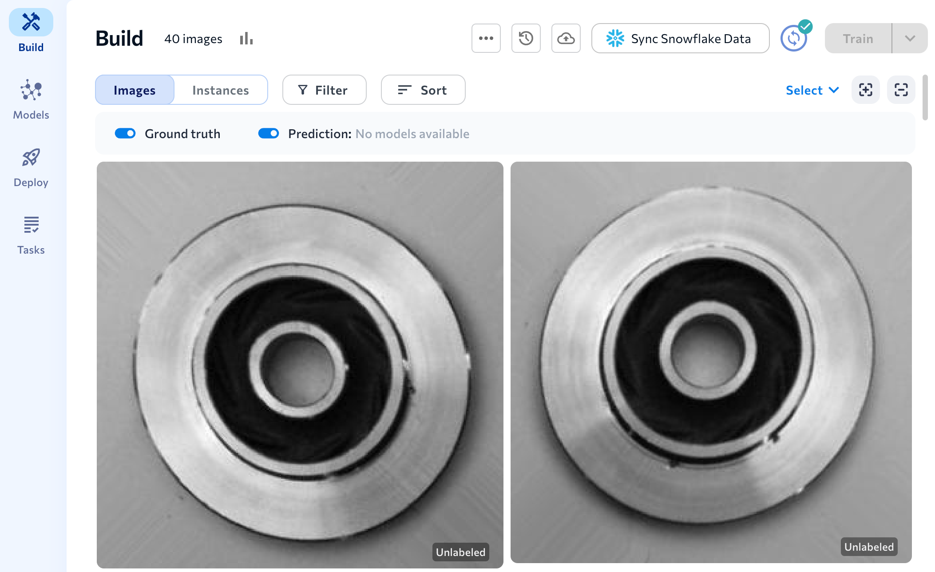
Task: Open the Train options arrow dropdown
Action: (910, 39)
